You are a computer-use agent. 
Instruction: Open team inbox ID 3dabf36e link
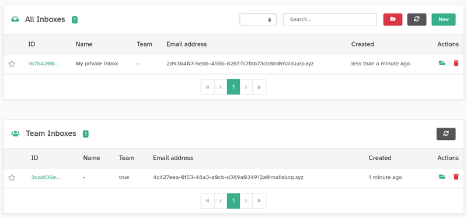pos(46,177)
